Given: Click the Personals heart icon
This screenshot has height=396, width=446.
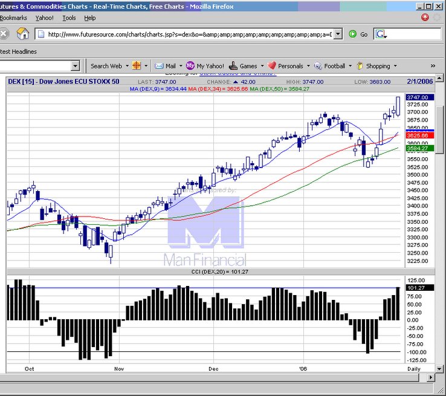Looking at the screenshot, I should click(x=271, y=66).
